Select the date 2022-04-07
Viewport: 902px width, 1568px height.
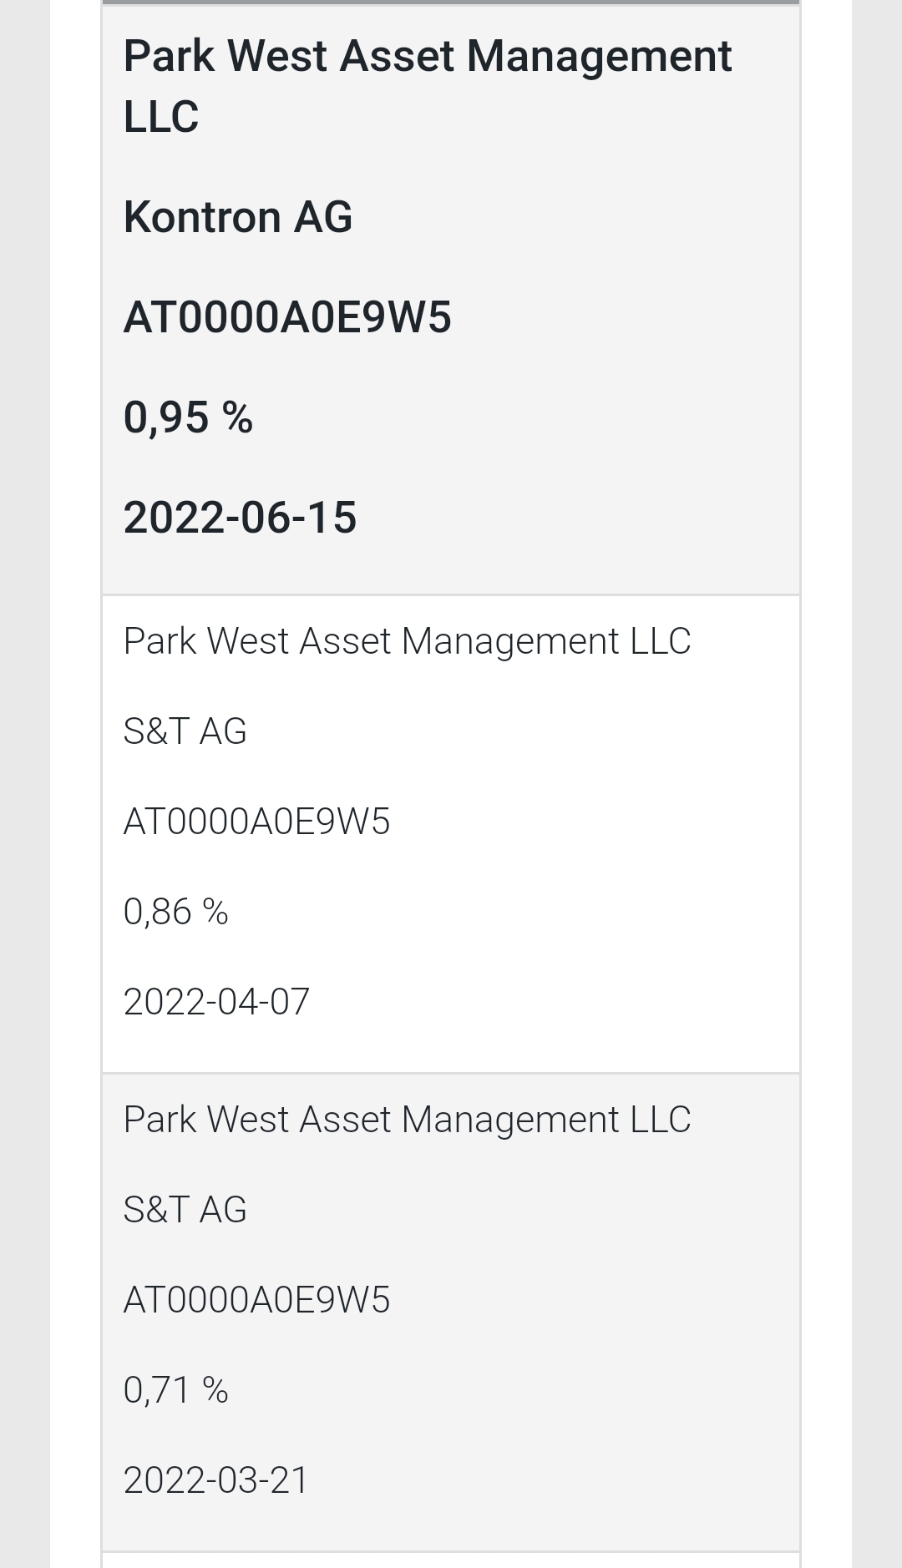click(x=216, y=1002)
